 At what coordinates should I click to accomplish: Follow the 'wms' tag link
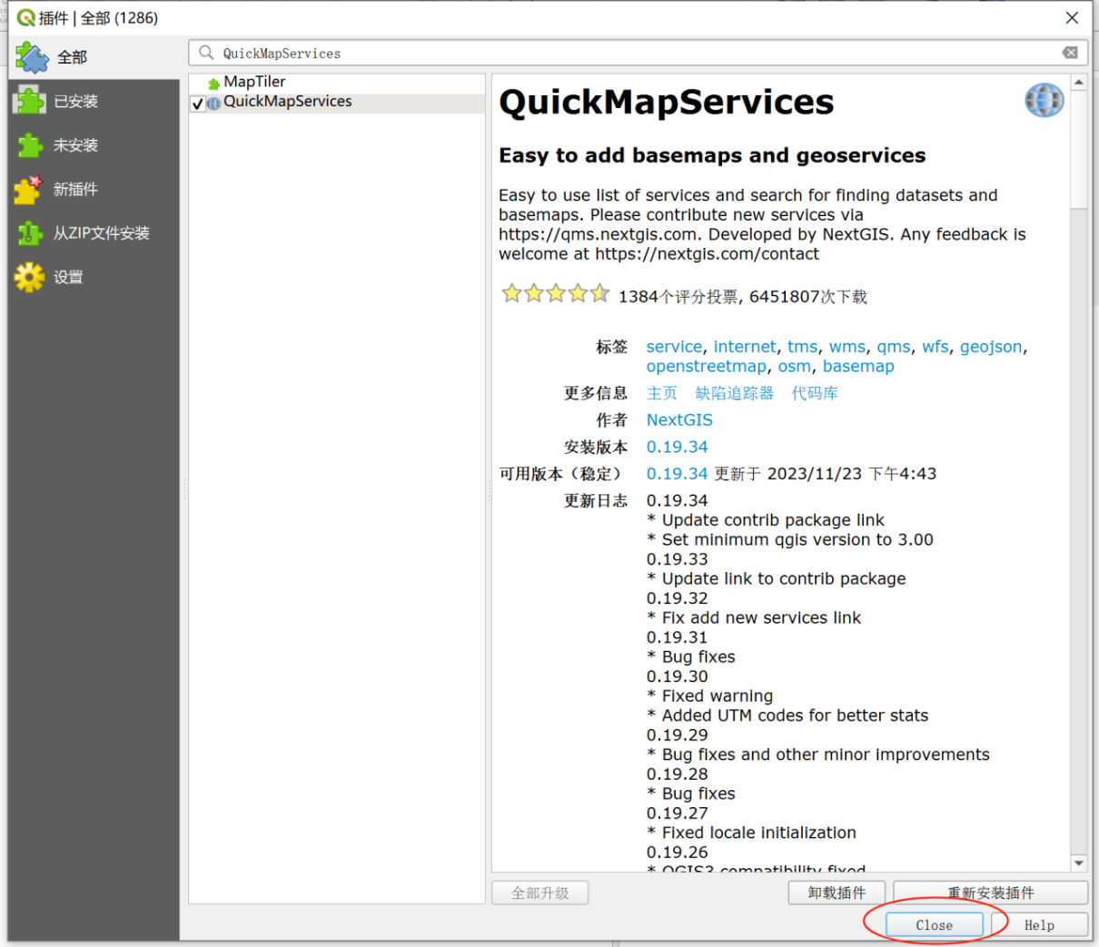(x=847, y=347)
